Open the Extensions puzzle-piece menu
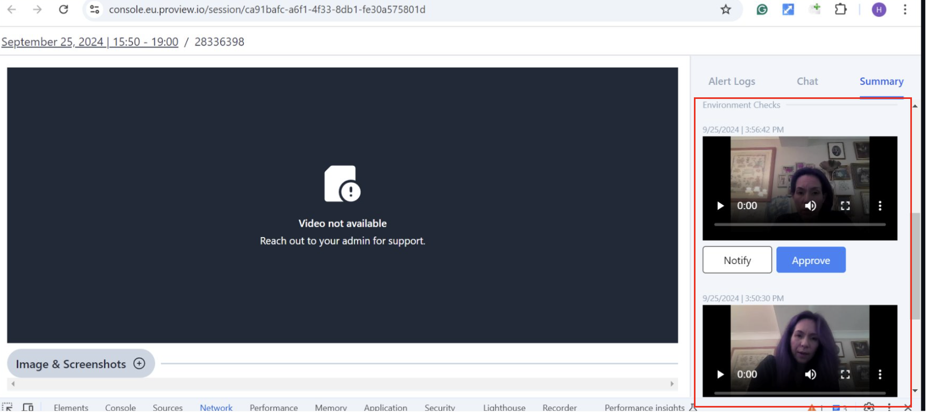 coord(840,9)
